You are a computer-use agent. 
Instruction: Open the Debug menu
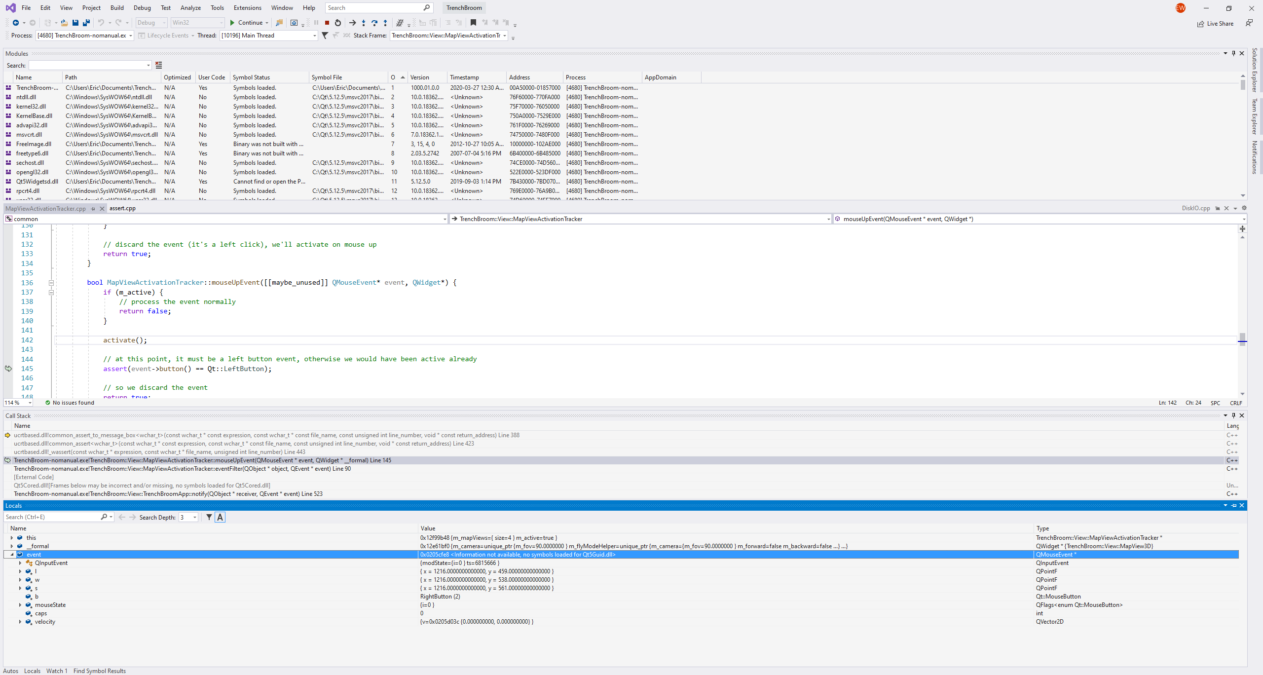[142, 8]
